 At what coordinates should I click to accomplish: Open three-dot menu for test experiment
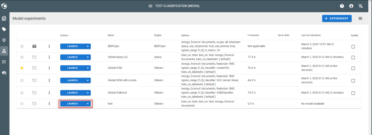[49, 103]
